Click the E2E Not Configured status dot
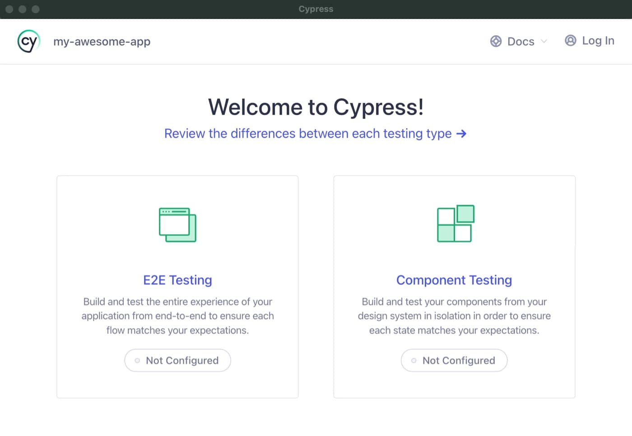Image resolution: width=632 pixels, height=436 pixels. pyautogui.click(x=137, y=361)
